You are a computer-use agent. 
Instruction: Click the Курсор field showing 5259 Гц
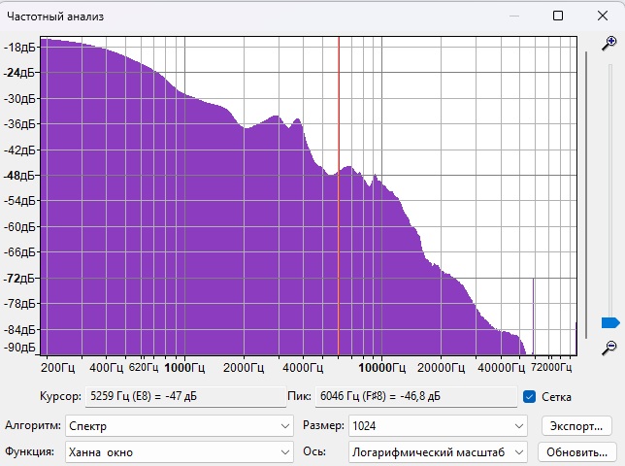point(185,397)
